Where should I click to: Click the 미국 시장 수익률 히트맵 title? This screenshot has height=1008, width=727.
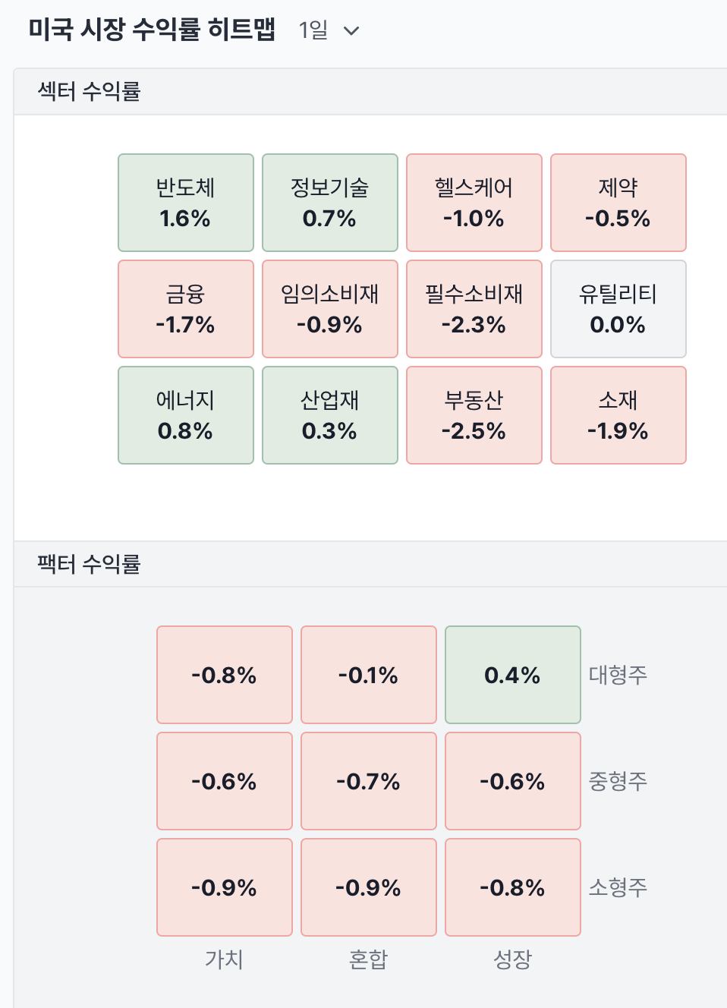coord(152,30)
